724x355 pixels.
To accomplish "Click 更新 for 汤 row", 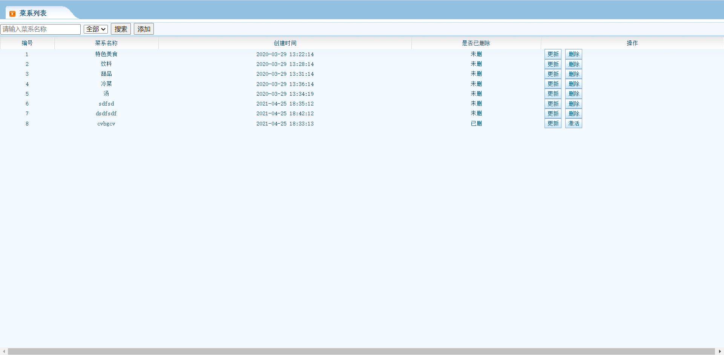I will (x=553, y=93).
